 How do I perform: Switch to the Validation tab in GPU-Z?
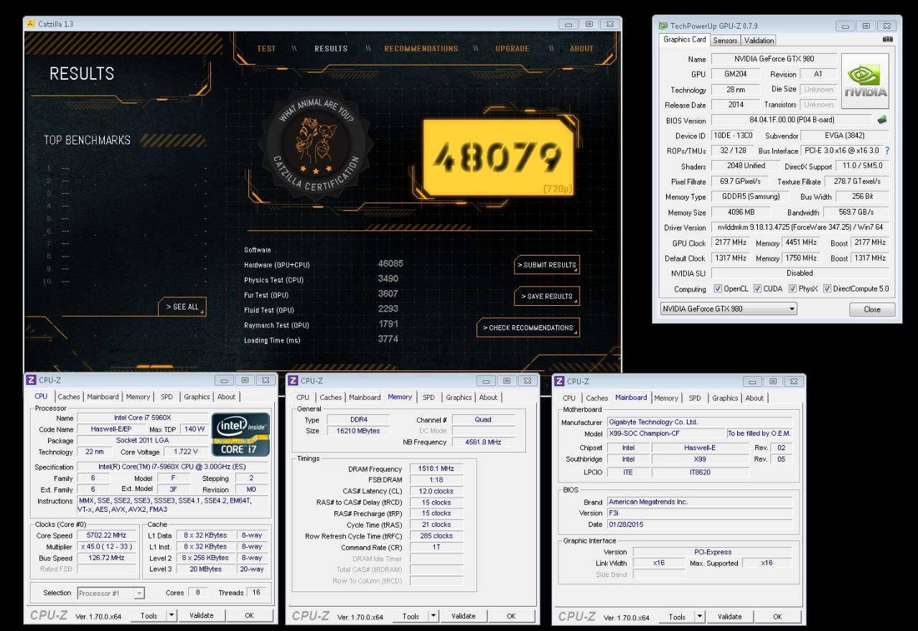click(x=759, y=40)
